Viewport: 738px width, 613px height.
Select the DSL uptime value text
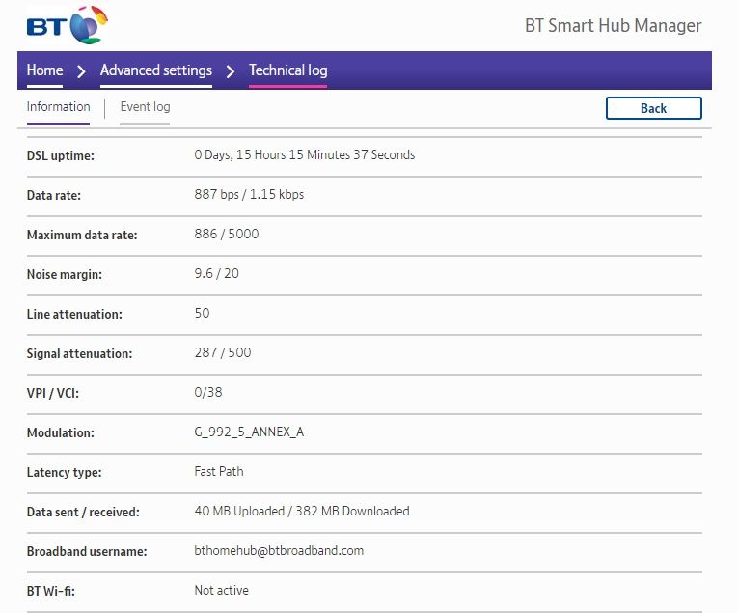tap(305, 154)
